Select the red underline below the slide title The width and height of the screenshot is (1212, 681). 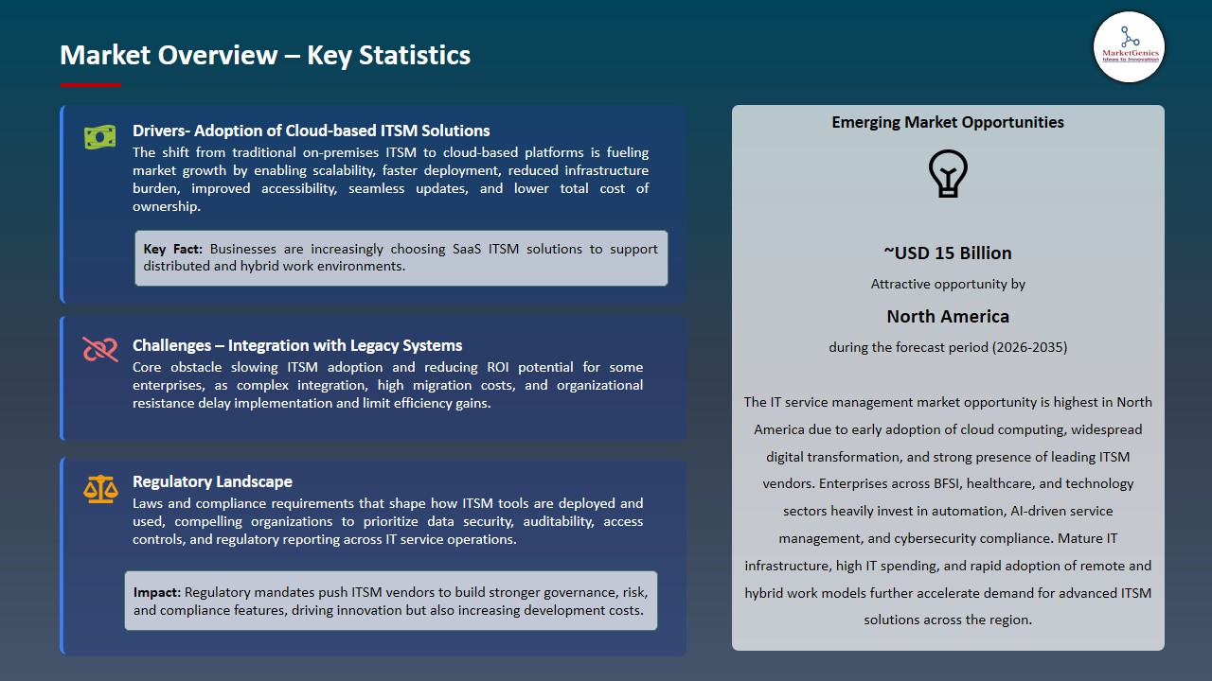90,82
